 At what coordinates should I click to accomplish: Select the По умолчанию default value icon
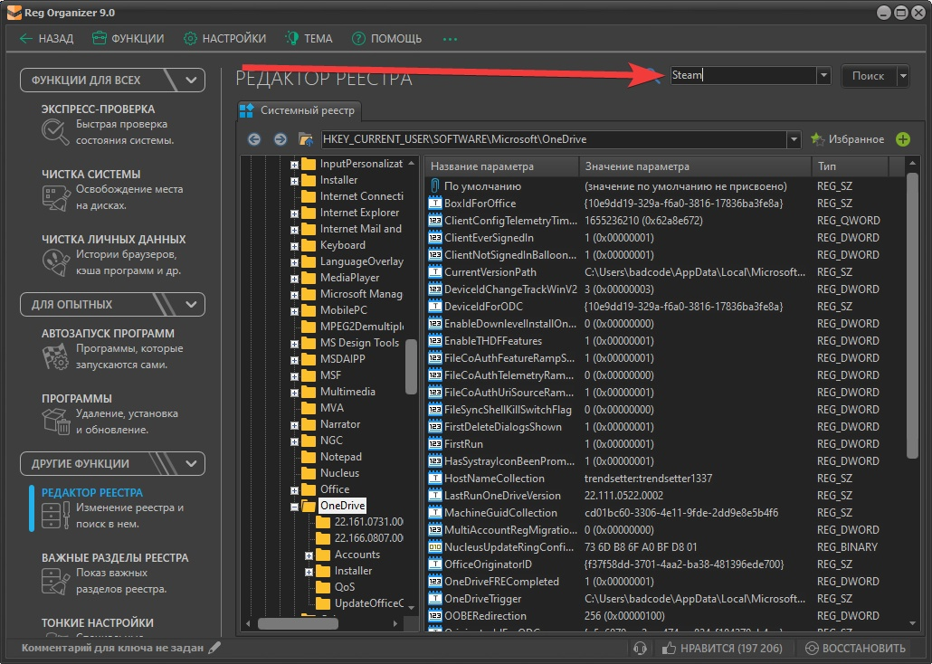click(x=435, y=186)
